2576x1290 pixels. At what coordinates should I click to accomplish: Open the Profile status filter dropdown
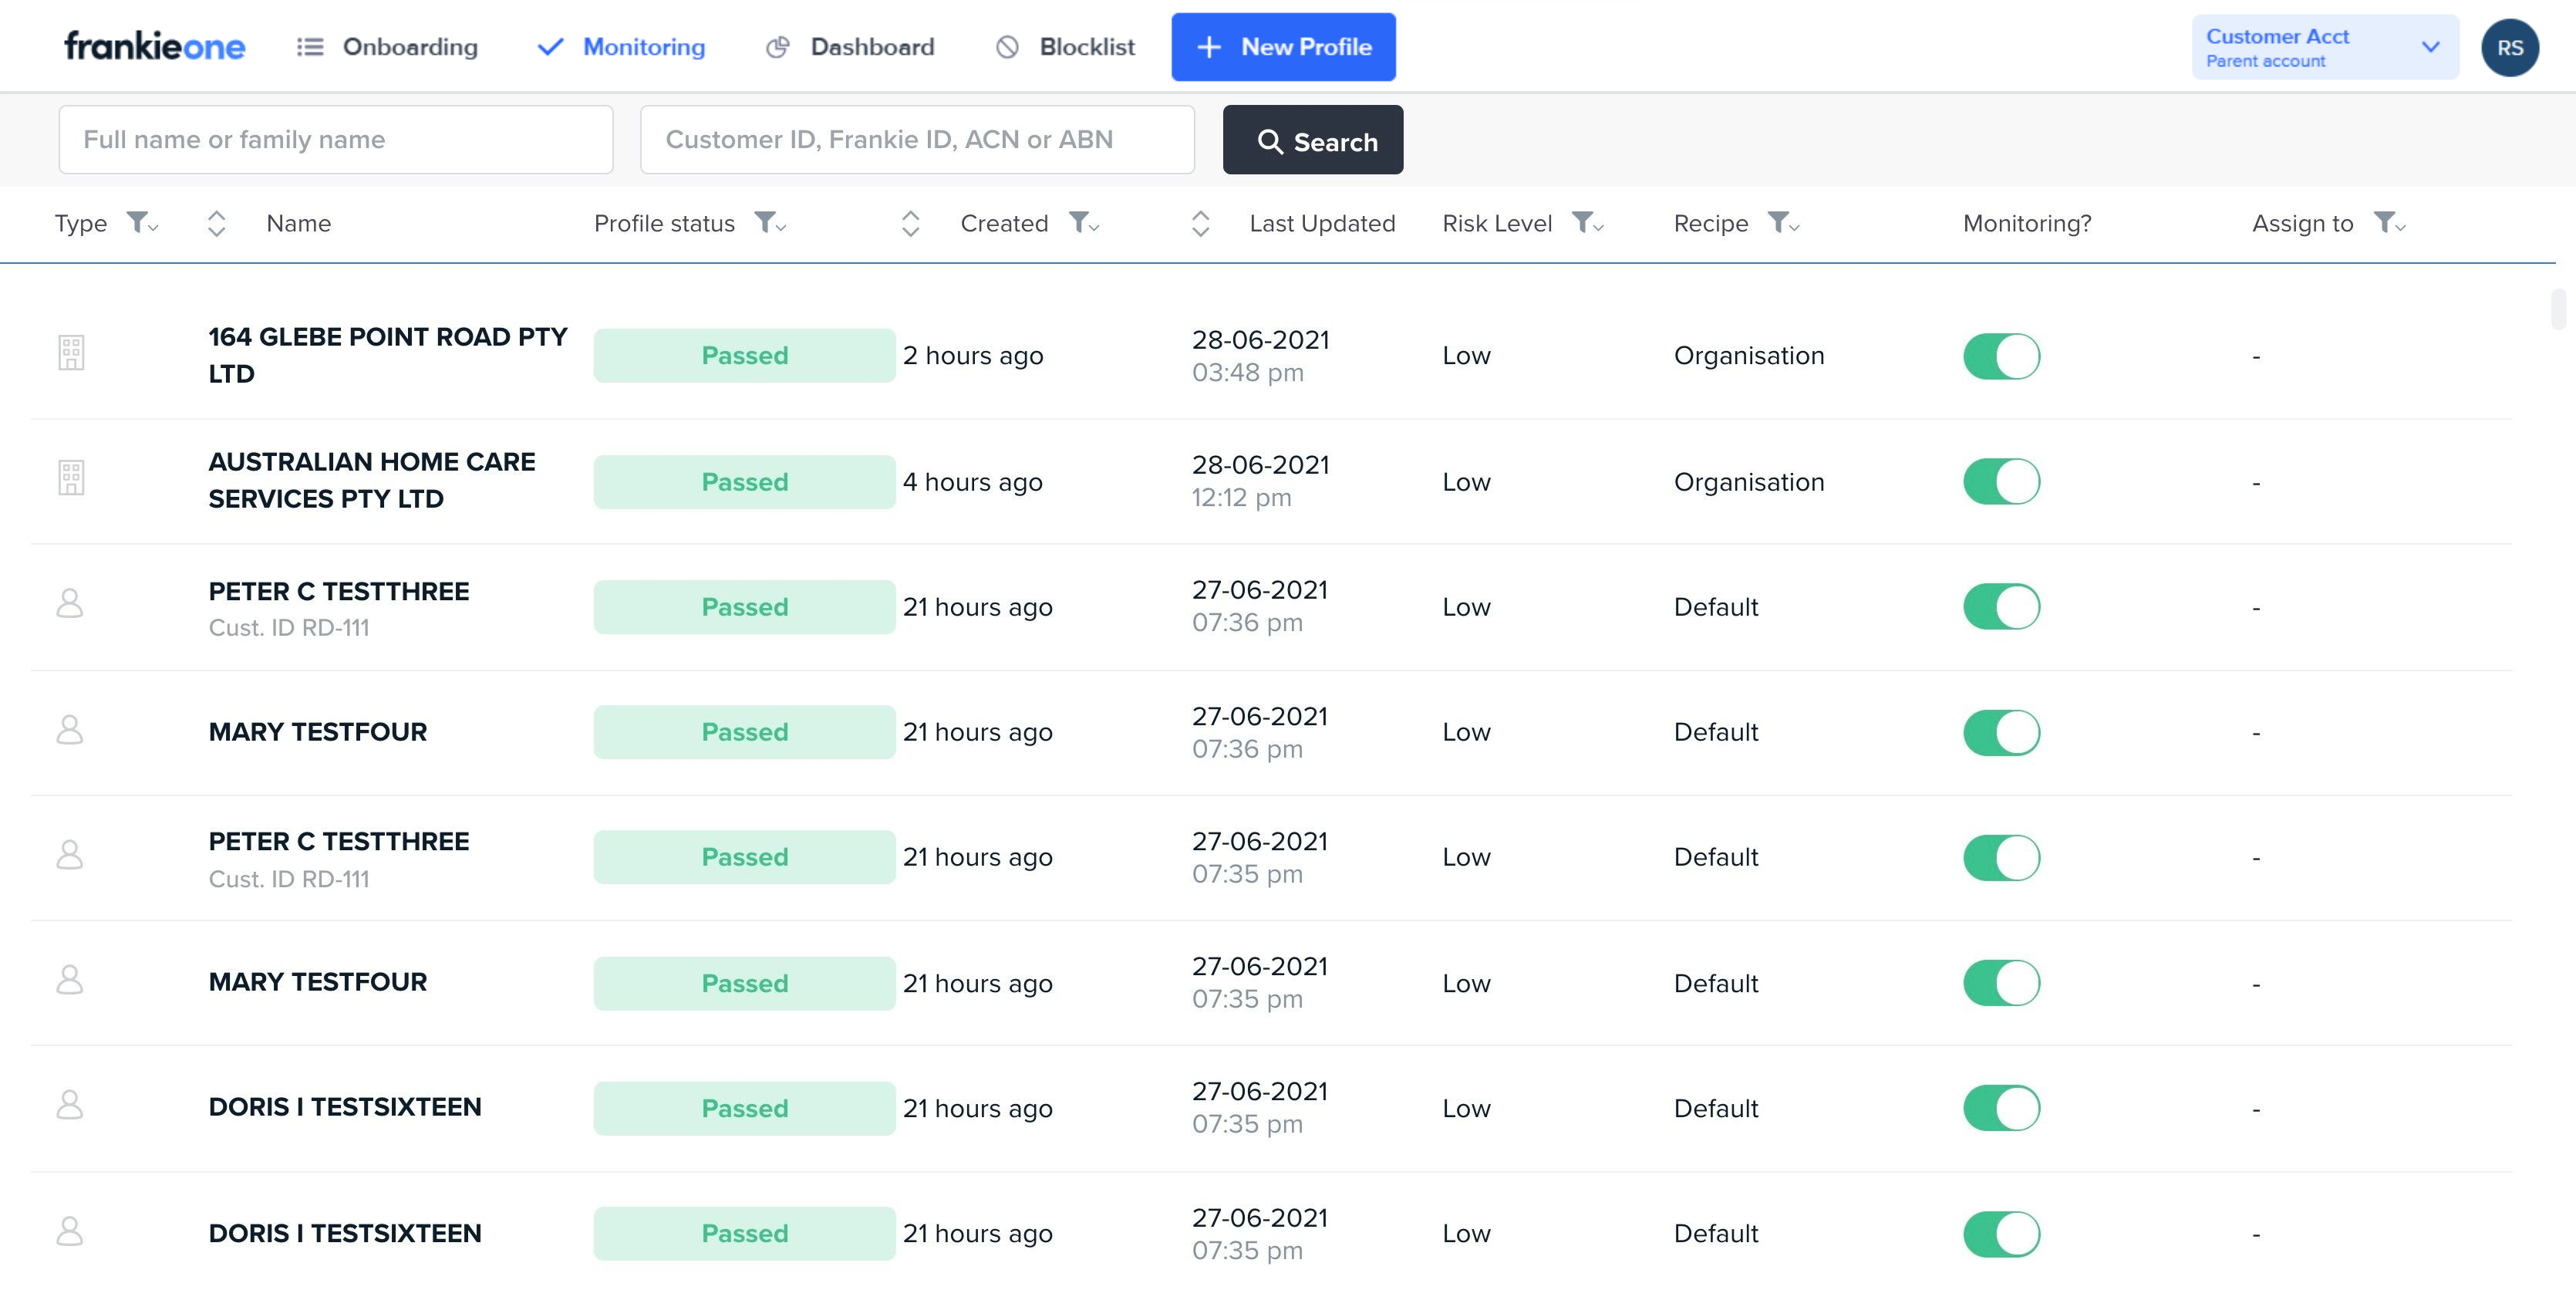click(769, 223)
